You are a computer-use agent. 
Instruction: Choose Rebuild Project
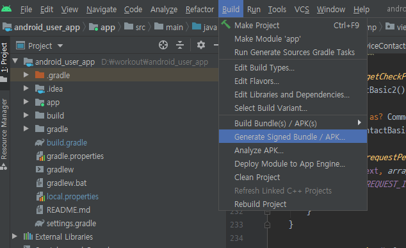(x=293, y=204)
